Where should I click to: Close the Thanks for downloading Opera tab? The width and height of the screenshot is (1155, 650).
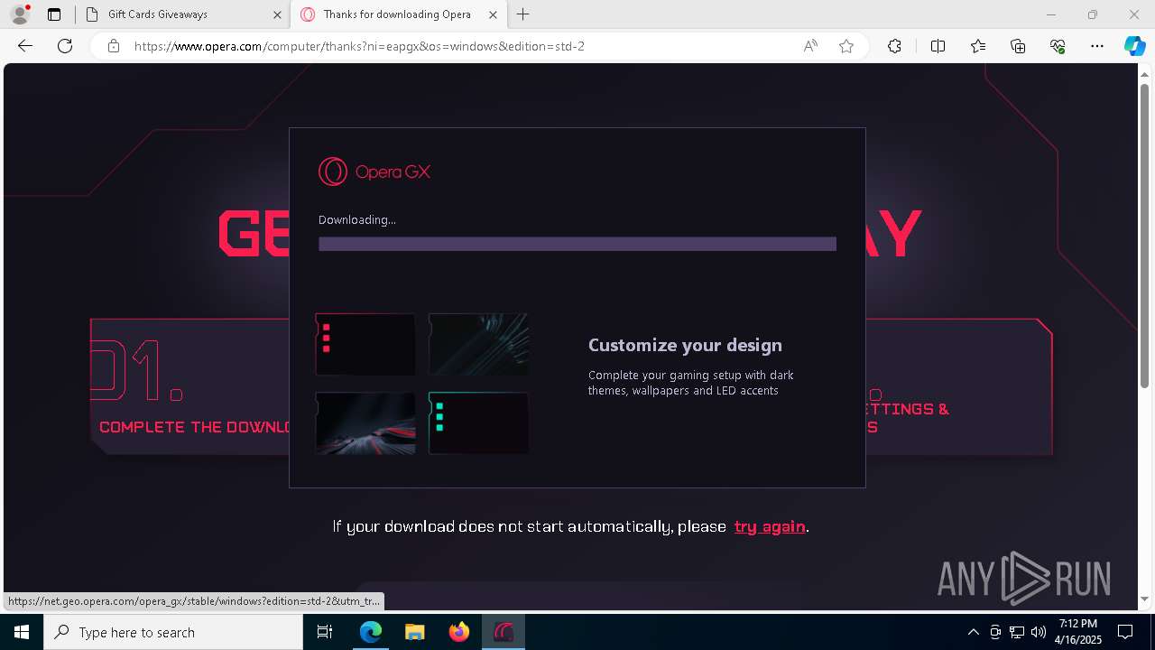tap(493, 14)
